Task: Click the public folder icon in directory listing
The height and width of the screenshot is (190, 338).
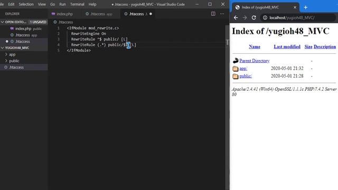Action: coord(236,76)
